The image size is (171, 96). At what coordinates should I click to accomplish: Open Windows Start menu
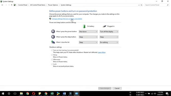coord(3,94)
